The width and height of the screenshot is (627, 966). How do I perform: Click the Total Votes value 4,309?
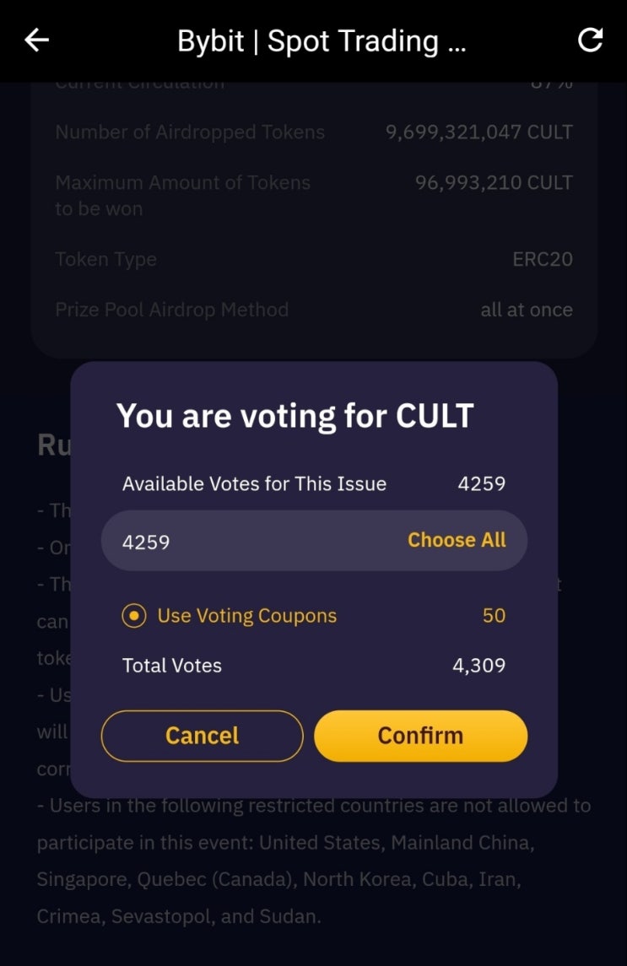click(x=479, y=666)
